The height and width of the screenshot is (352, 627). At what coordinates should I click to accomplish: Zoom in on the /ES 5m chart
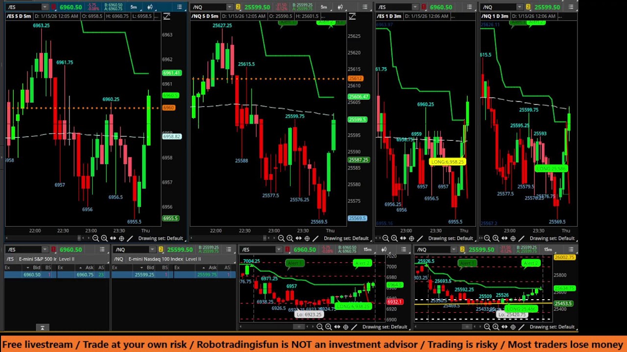click(104, 238)
